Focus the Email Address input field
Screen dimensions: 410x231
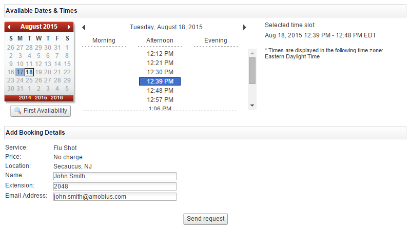pos(115,197)
